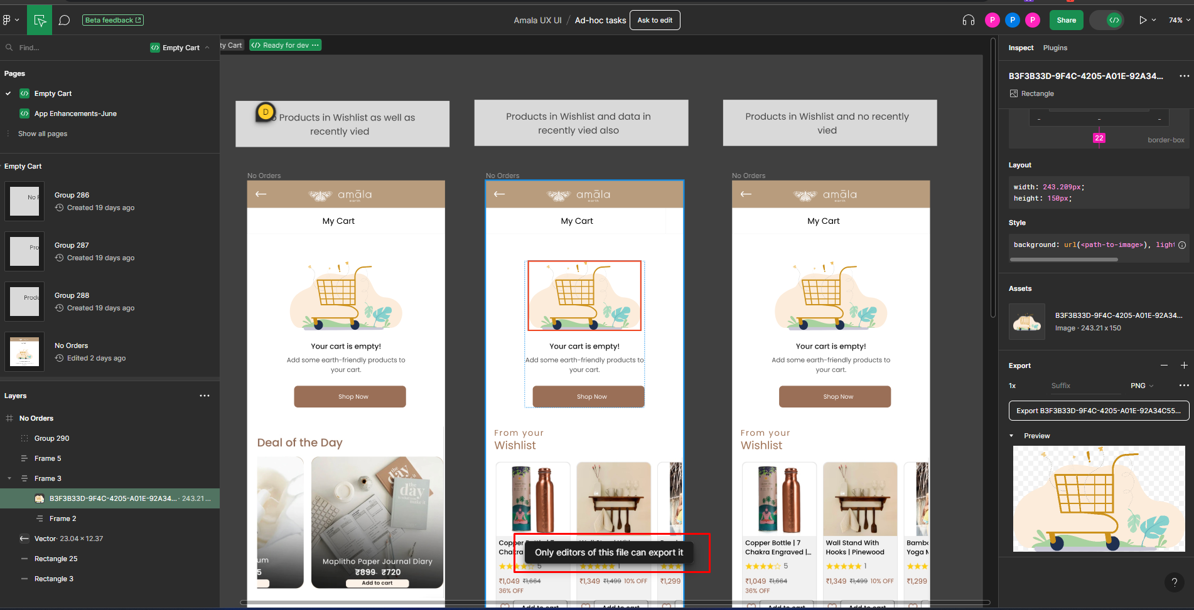The height and width of the screenshot is (610, 1194).
Task: Open the 74% zoom dropdown
Action: [1178, 20]
